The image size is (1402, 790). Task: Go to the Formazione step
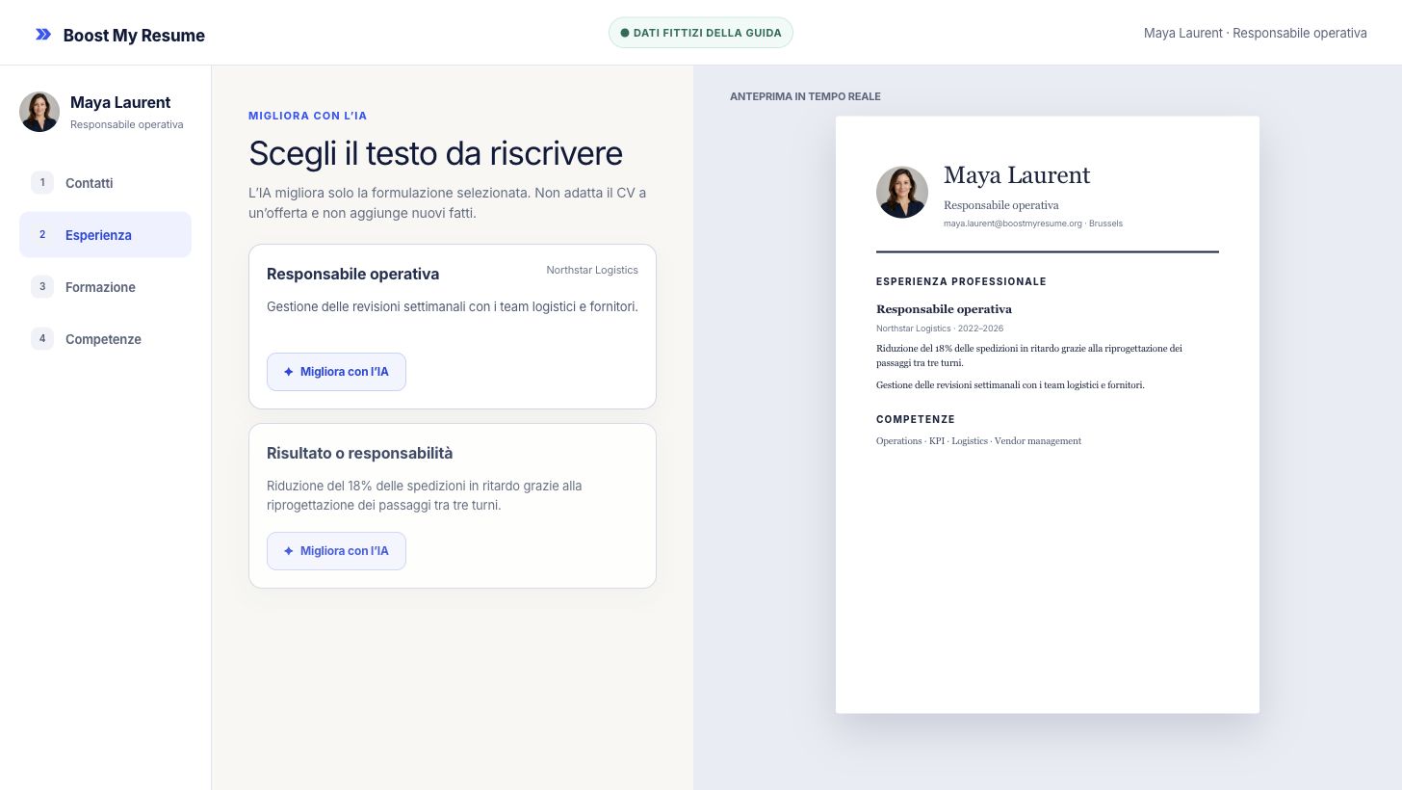[105, 286]
